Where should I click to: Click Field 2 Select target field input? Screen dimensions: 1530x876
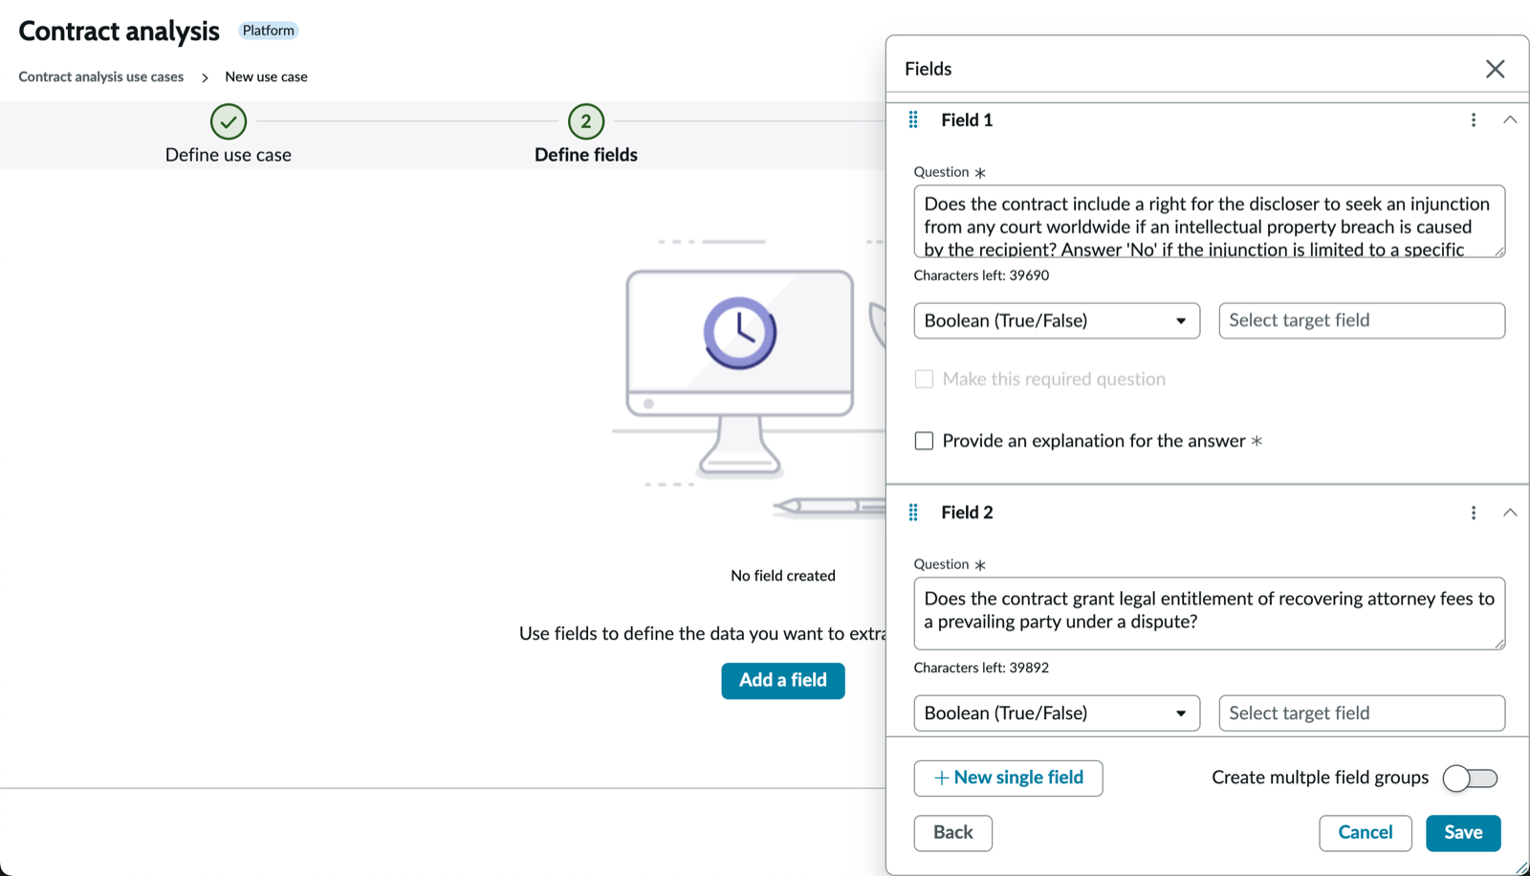tap(1362, 713)
